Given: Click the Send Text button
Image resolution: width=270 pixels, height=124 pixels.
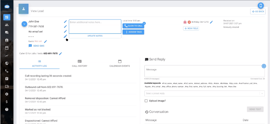Looking at the screenshot, I should pos(255,109).
